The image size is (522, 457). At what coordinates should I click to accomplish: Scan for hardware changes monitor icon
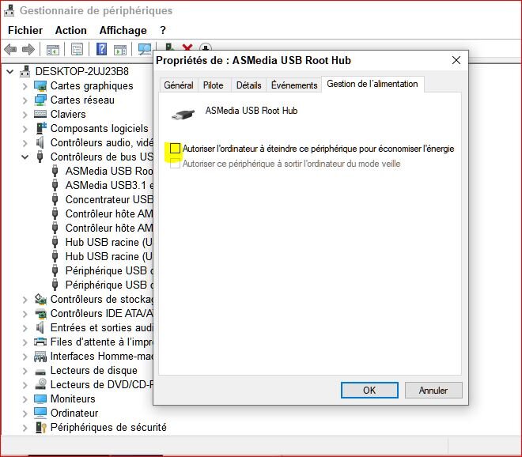tap(145, 50)
